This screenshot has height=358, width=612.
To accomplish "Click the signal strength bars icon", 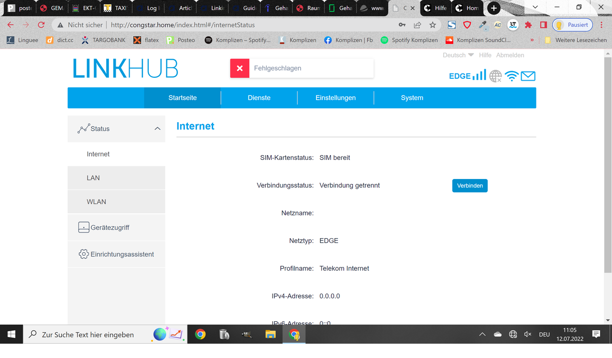I will coord(479,75).
